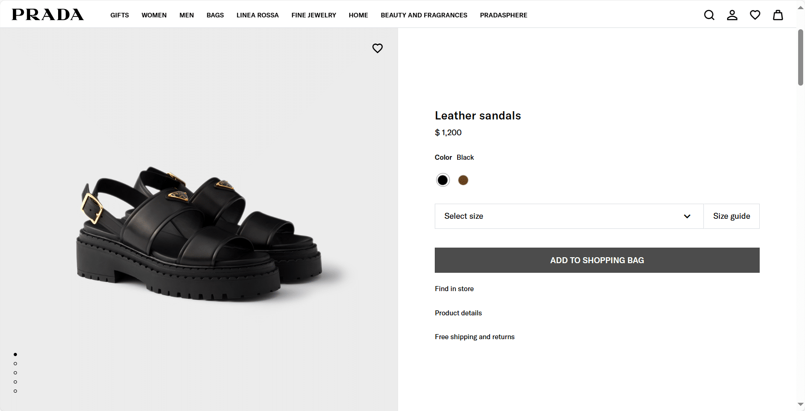
Task: Open wishlist heart icon in header
Action: coord(755,15)
